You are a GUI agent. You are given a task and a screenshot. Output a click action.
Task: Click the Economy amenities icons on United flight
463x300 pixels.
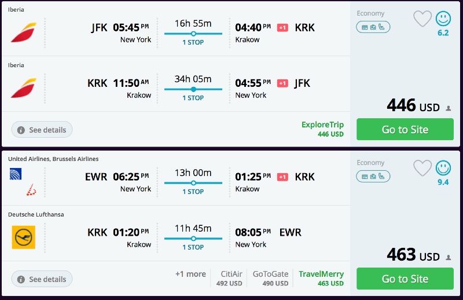(x=373, y=176)
